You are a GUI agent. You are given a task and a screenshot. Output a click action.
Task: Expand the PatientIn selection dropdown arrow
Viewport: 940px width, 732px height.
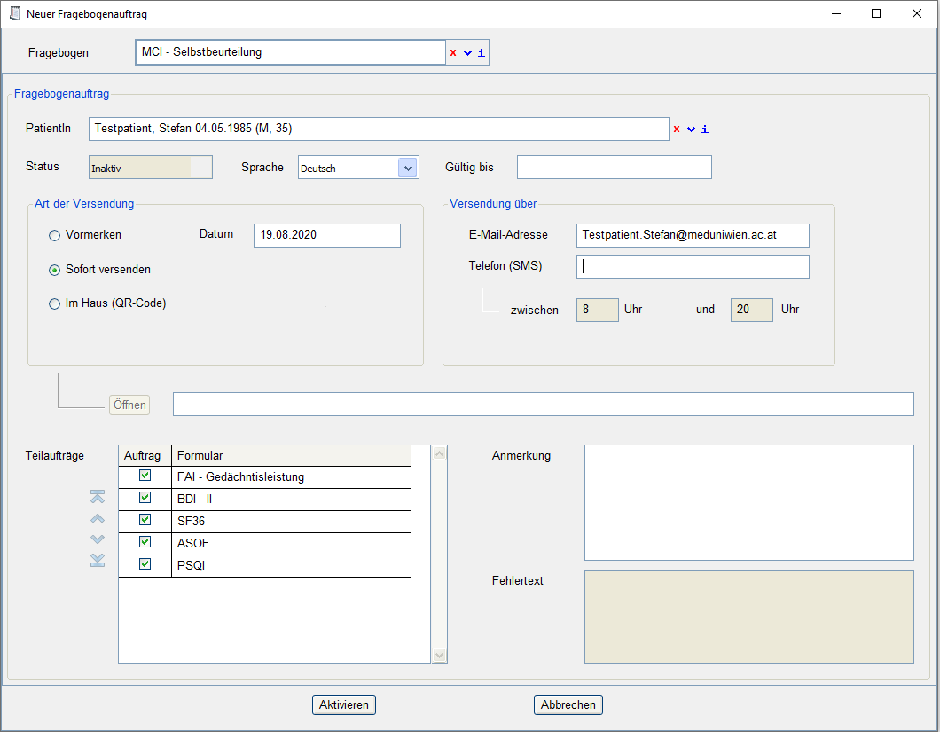click(691, 130)
